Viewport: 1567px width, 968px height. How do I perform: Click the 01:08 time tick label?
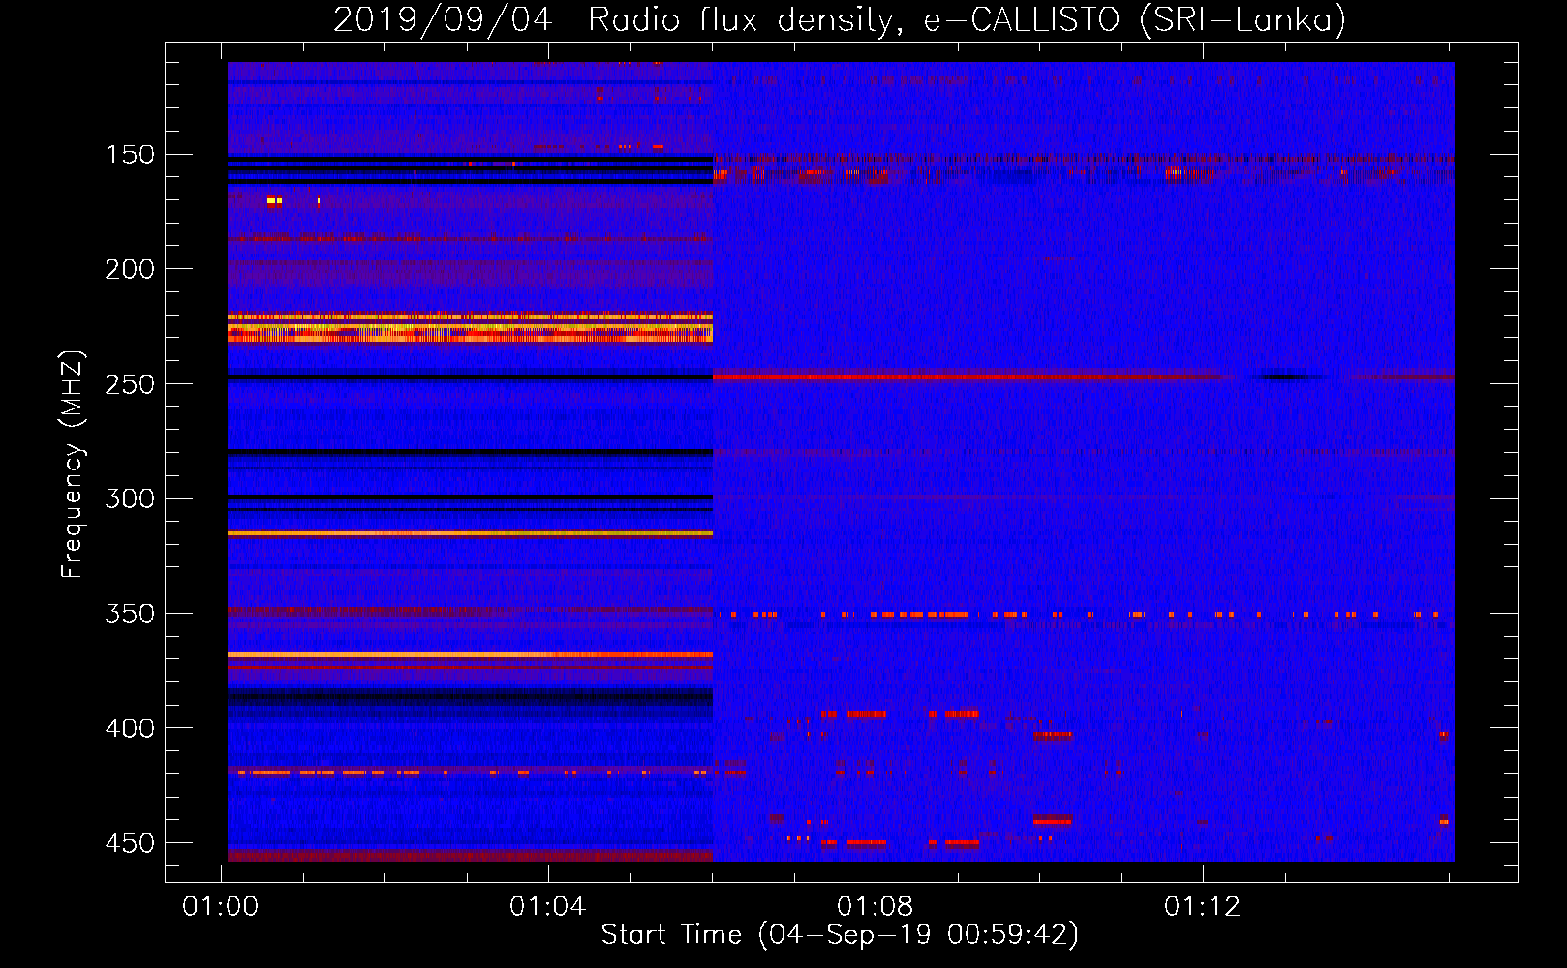[x=876, y=907]
